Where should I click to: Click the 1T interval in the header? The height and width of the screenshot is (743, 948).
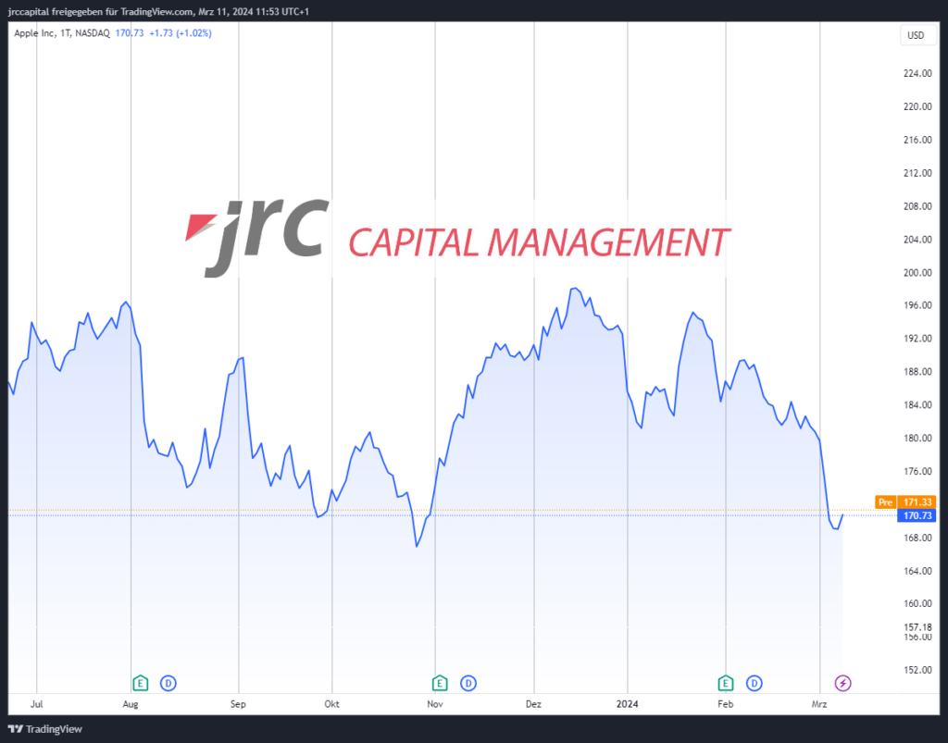point(66,33)
